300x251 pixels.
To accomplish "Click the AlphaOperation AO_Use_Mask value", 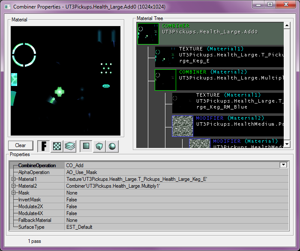I will pos(81,172).
